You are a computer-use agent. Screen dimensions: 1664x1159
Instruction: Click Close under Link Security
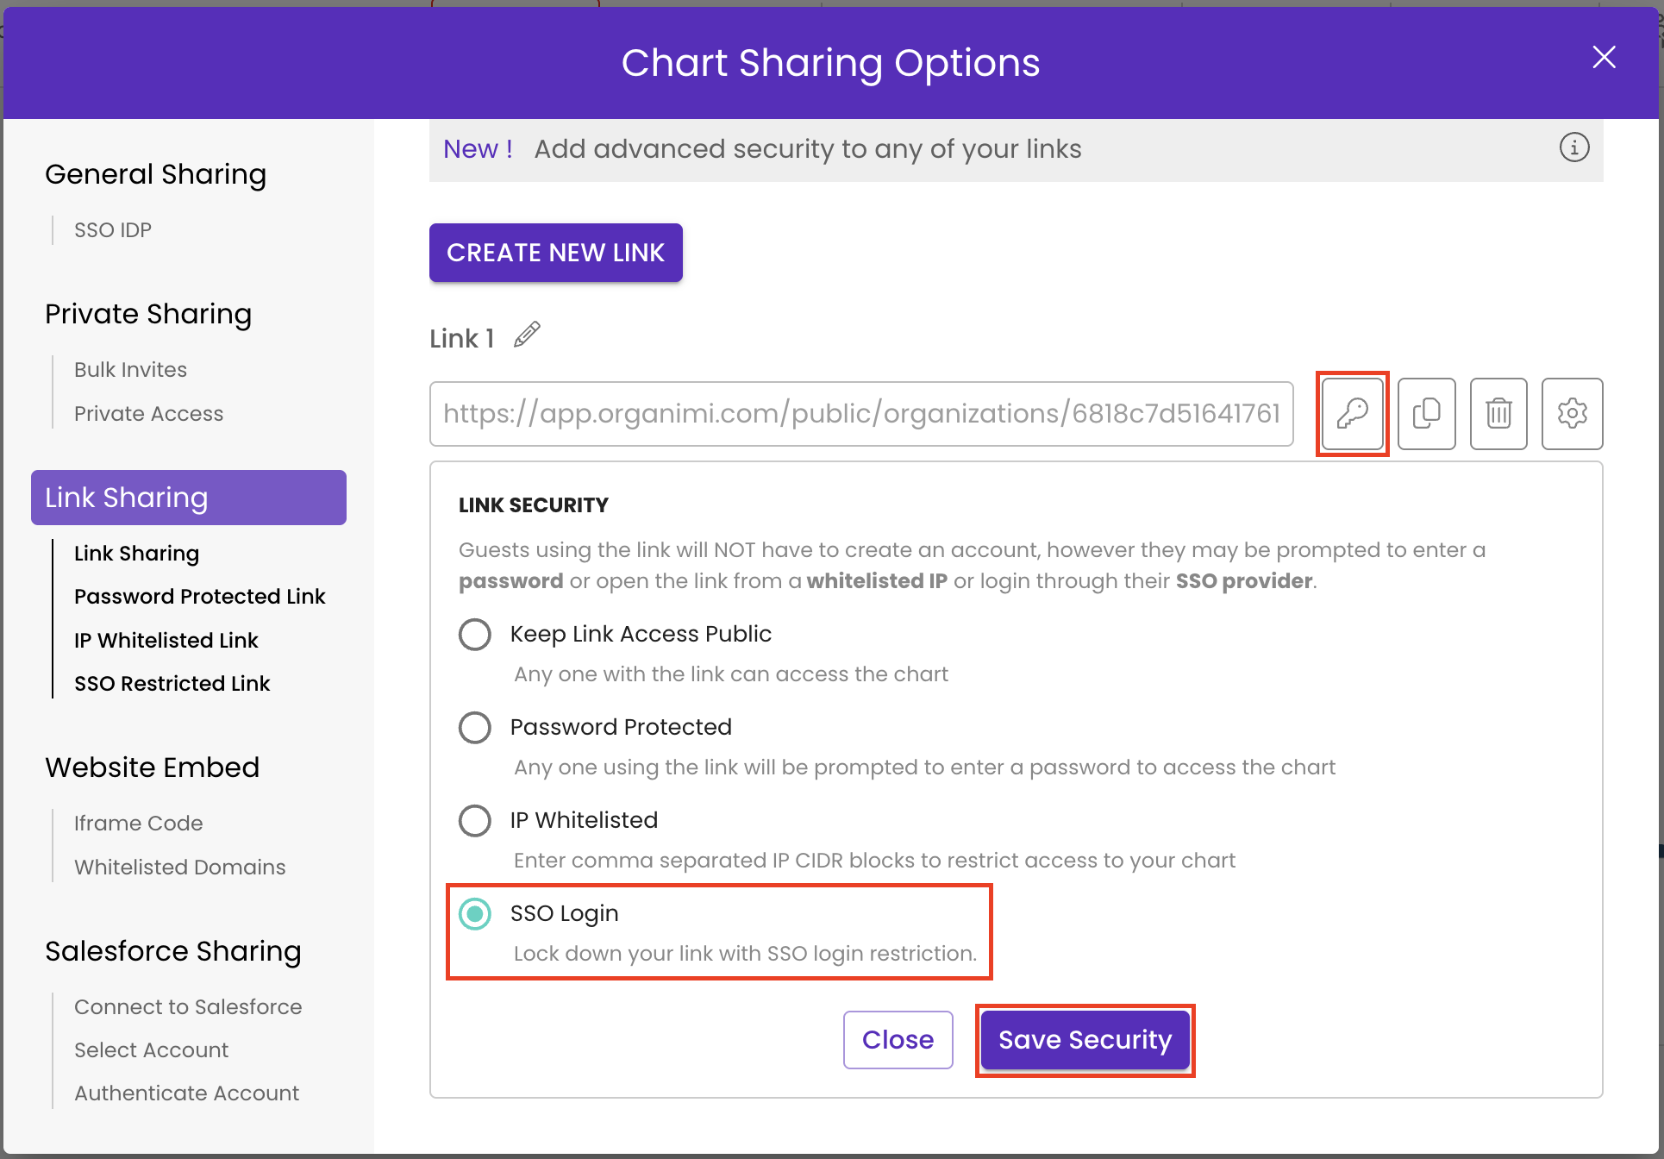click(x=898, y=1039)
